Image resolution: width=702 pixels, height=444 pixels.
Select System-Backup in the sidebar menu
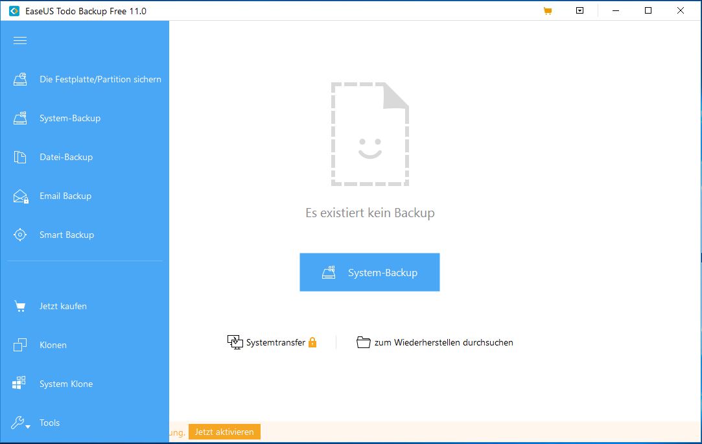(x=70, y=118)
